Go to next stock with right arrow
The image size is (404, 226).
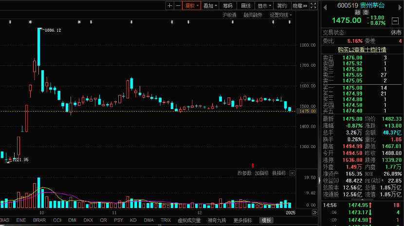399,5
